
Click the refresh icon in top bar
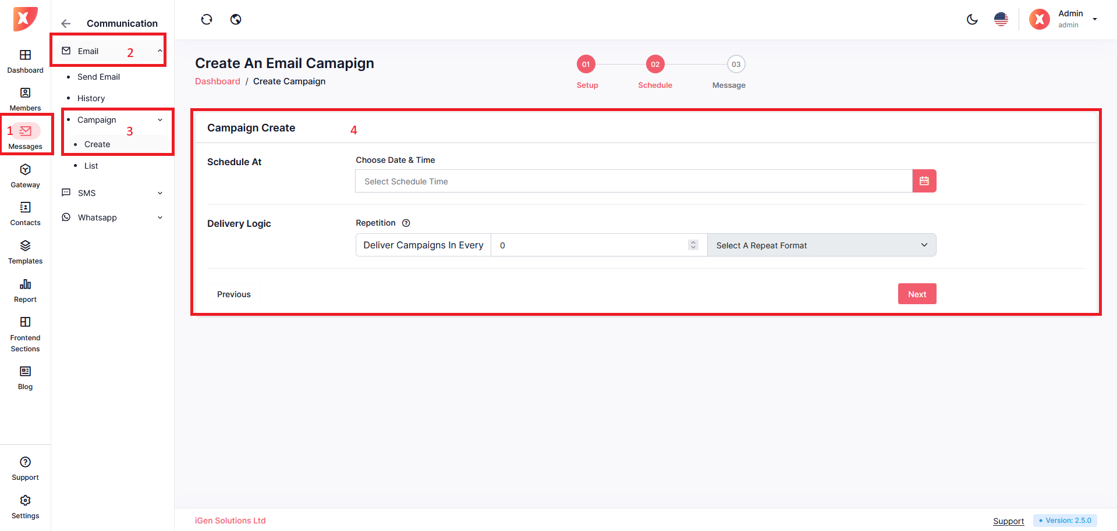(207, 20)
